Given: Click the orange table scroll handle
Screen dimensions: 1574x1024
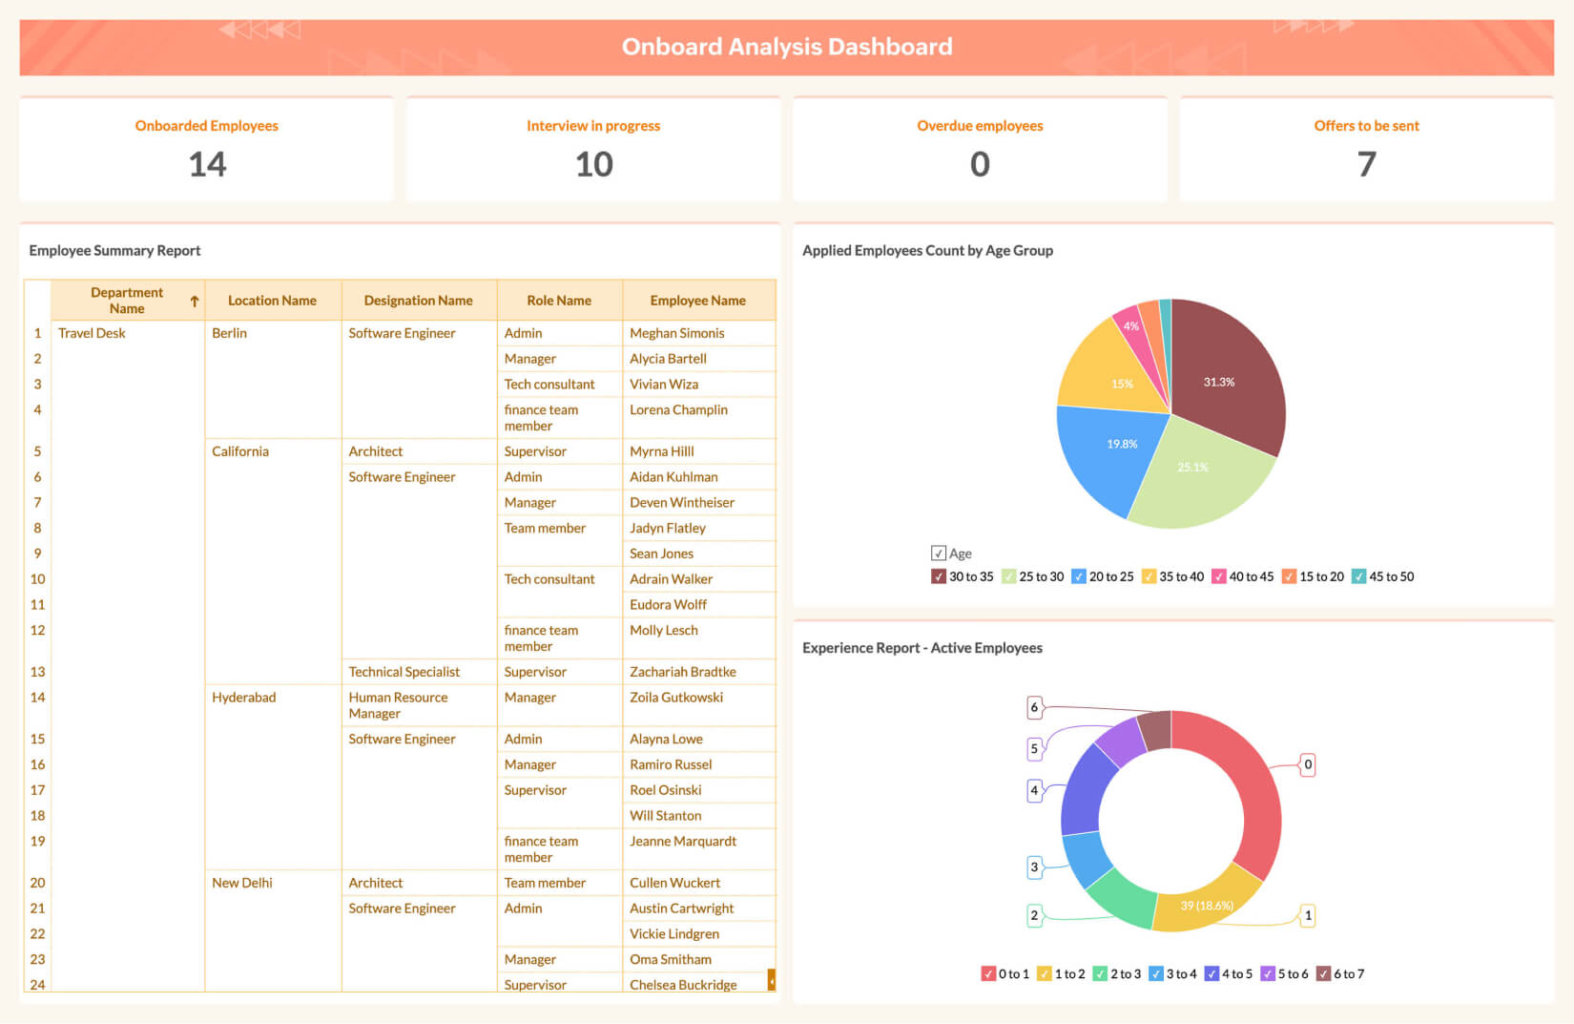Looking at the screenshot, I should pos(772,980).
